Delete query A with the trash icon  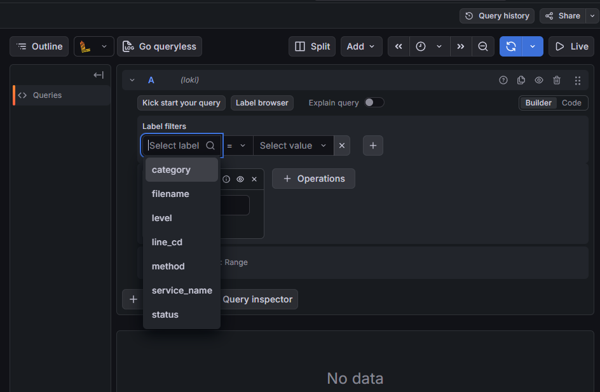click(x=556, y=79)
